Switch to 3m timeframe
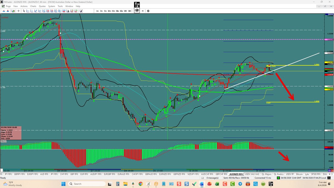The height and width of the screenshot is (188, 334). [101, 11]
